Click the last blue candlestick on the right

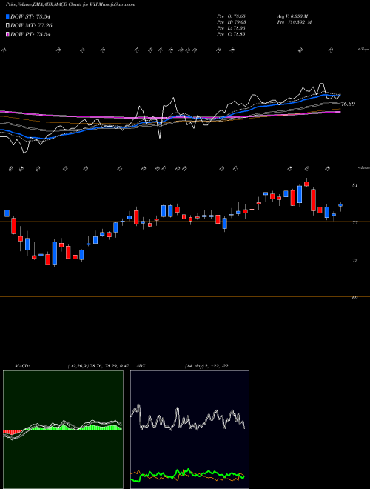[x=340, y=205]
